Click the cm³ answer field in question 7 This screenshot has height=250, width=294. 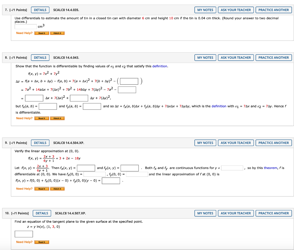point(26,26)
